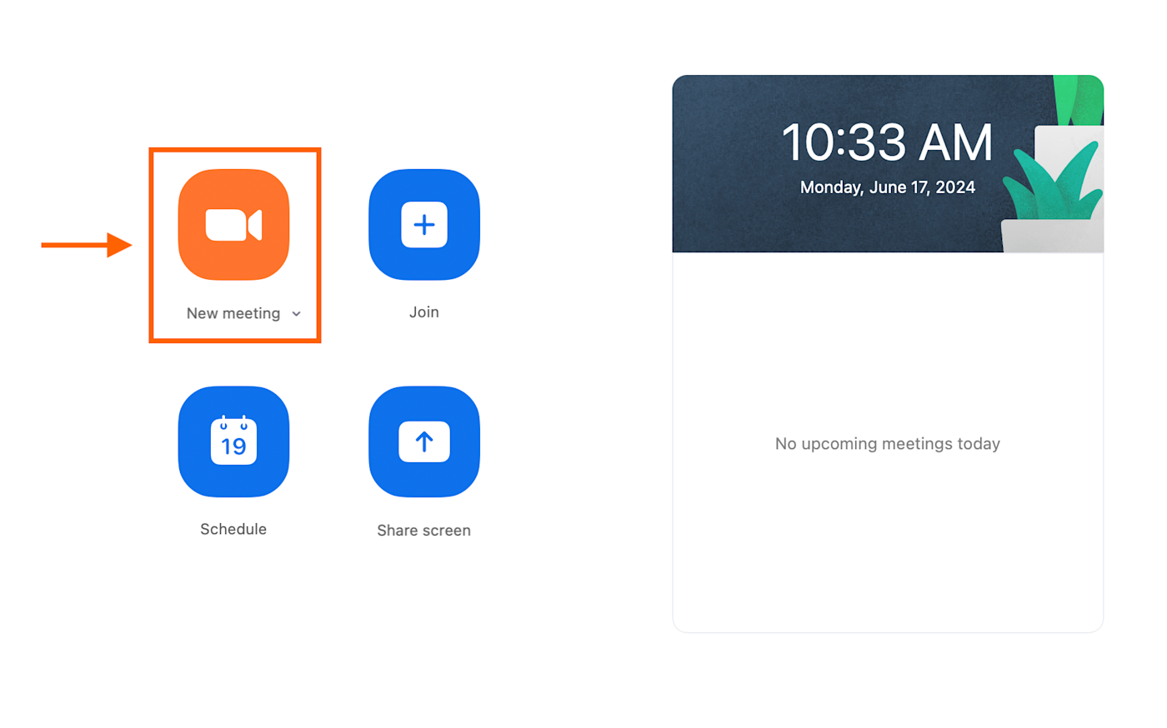1167x728 pixels.
Task: Click the Share screen arrow icon
Action: coord(424,441)
